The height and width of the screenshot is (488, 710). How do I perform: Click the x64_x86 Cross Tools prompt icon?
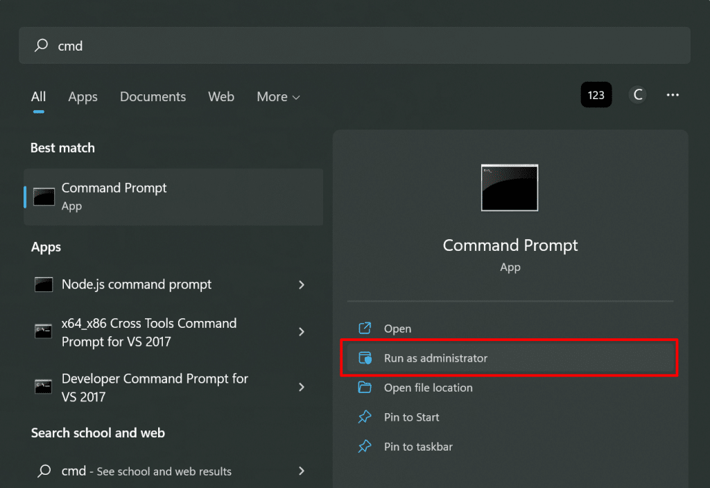(44, 331)
